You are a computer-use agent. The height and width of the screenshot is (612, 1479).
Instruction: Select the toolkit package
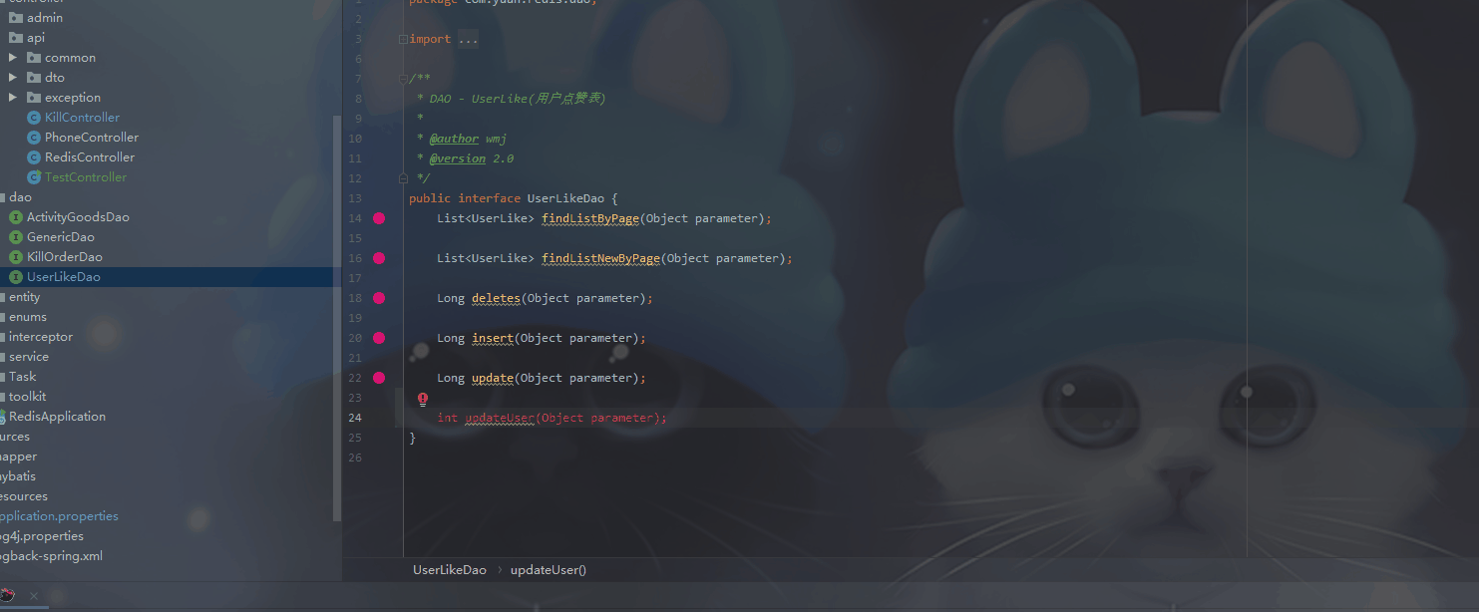tap(27, 397)
